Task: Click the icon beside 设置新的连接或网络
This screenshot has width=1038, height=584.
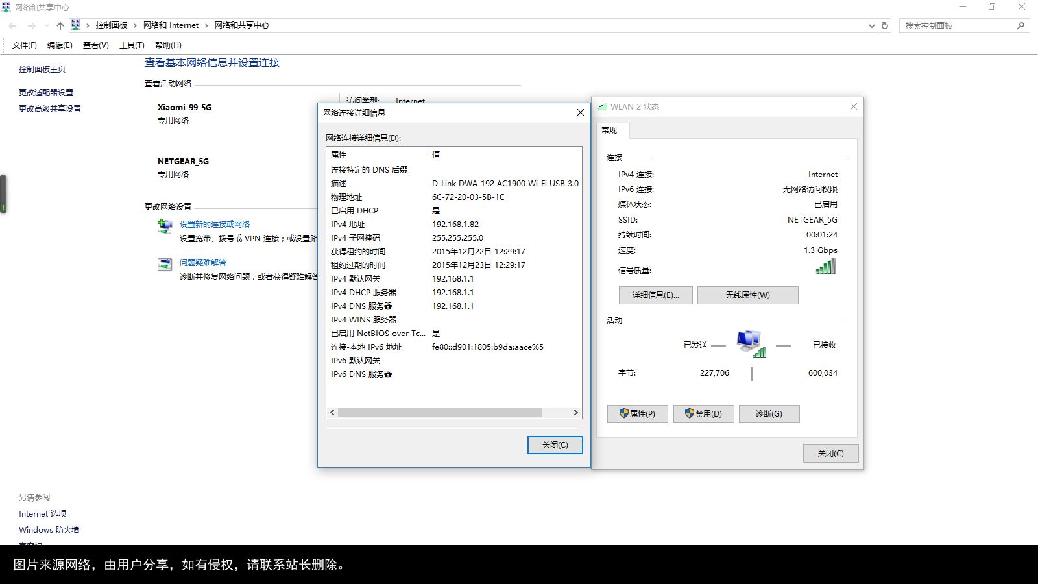Action: (165, 226)
